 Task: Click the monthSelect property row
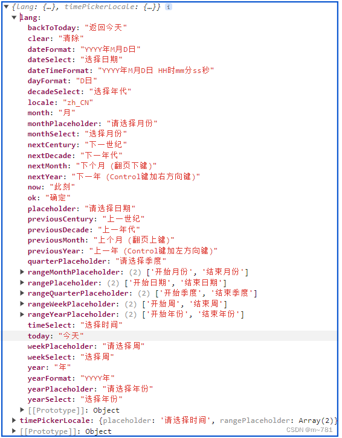(77, 134)
